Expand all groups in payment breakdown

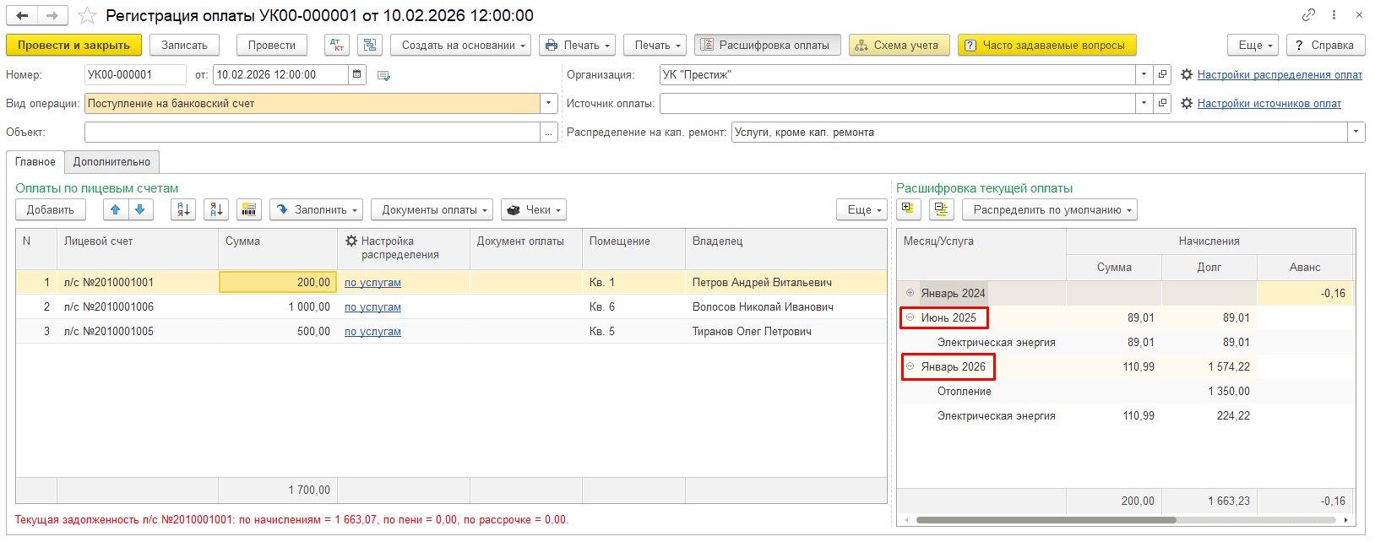point(908,209)
